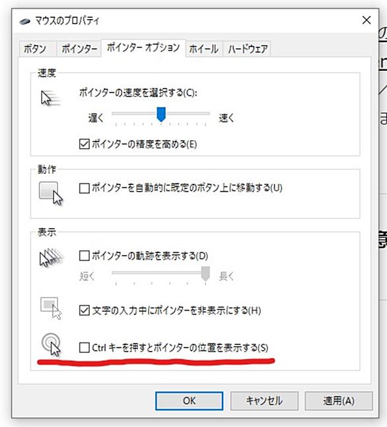Image resolution: width=387 pixels, height=427 pixels.
Task: Click the 速度 group heading
Action: point(47,73)
